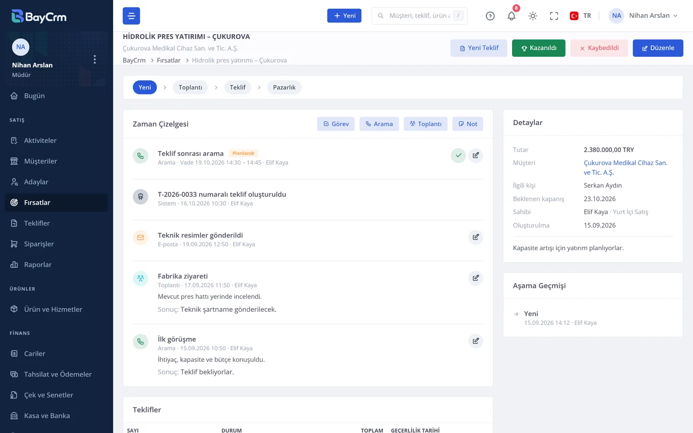Go to Fırsatlar breadcrumb
Viewport: 693px width, 433px height.
tap(168, 61)
